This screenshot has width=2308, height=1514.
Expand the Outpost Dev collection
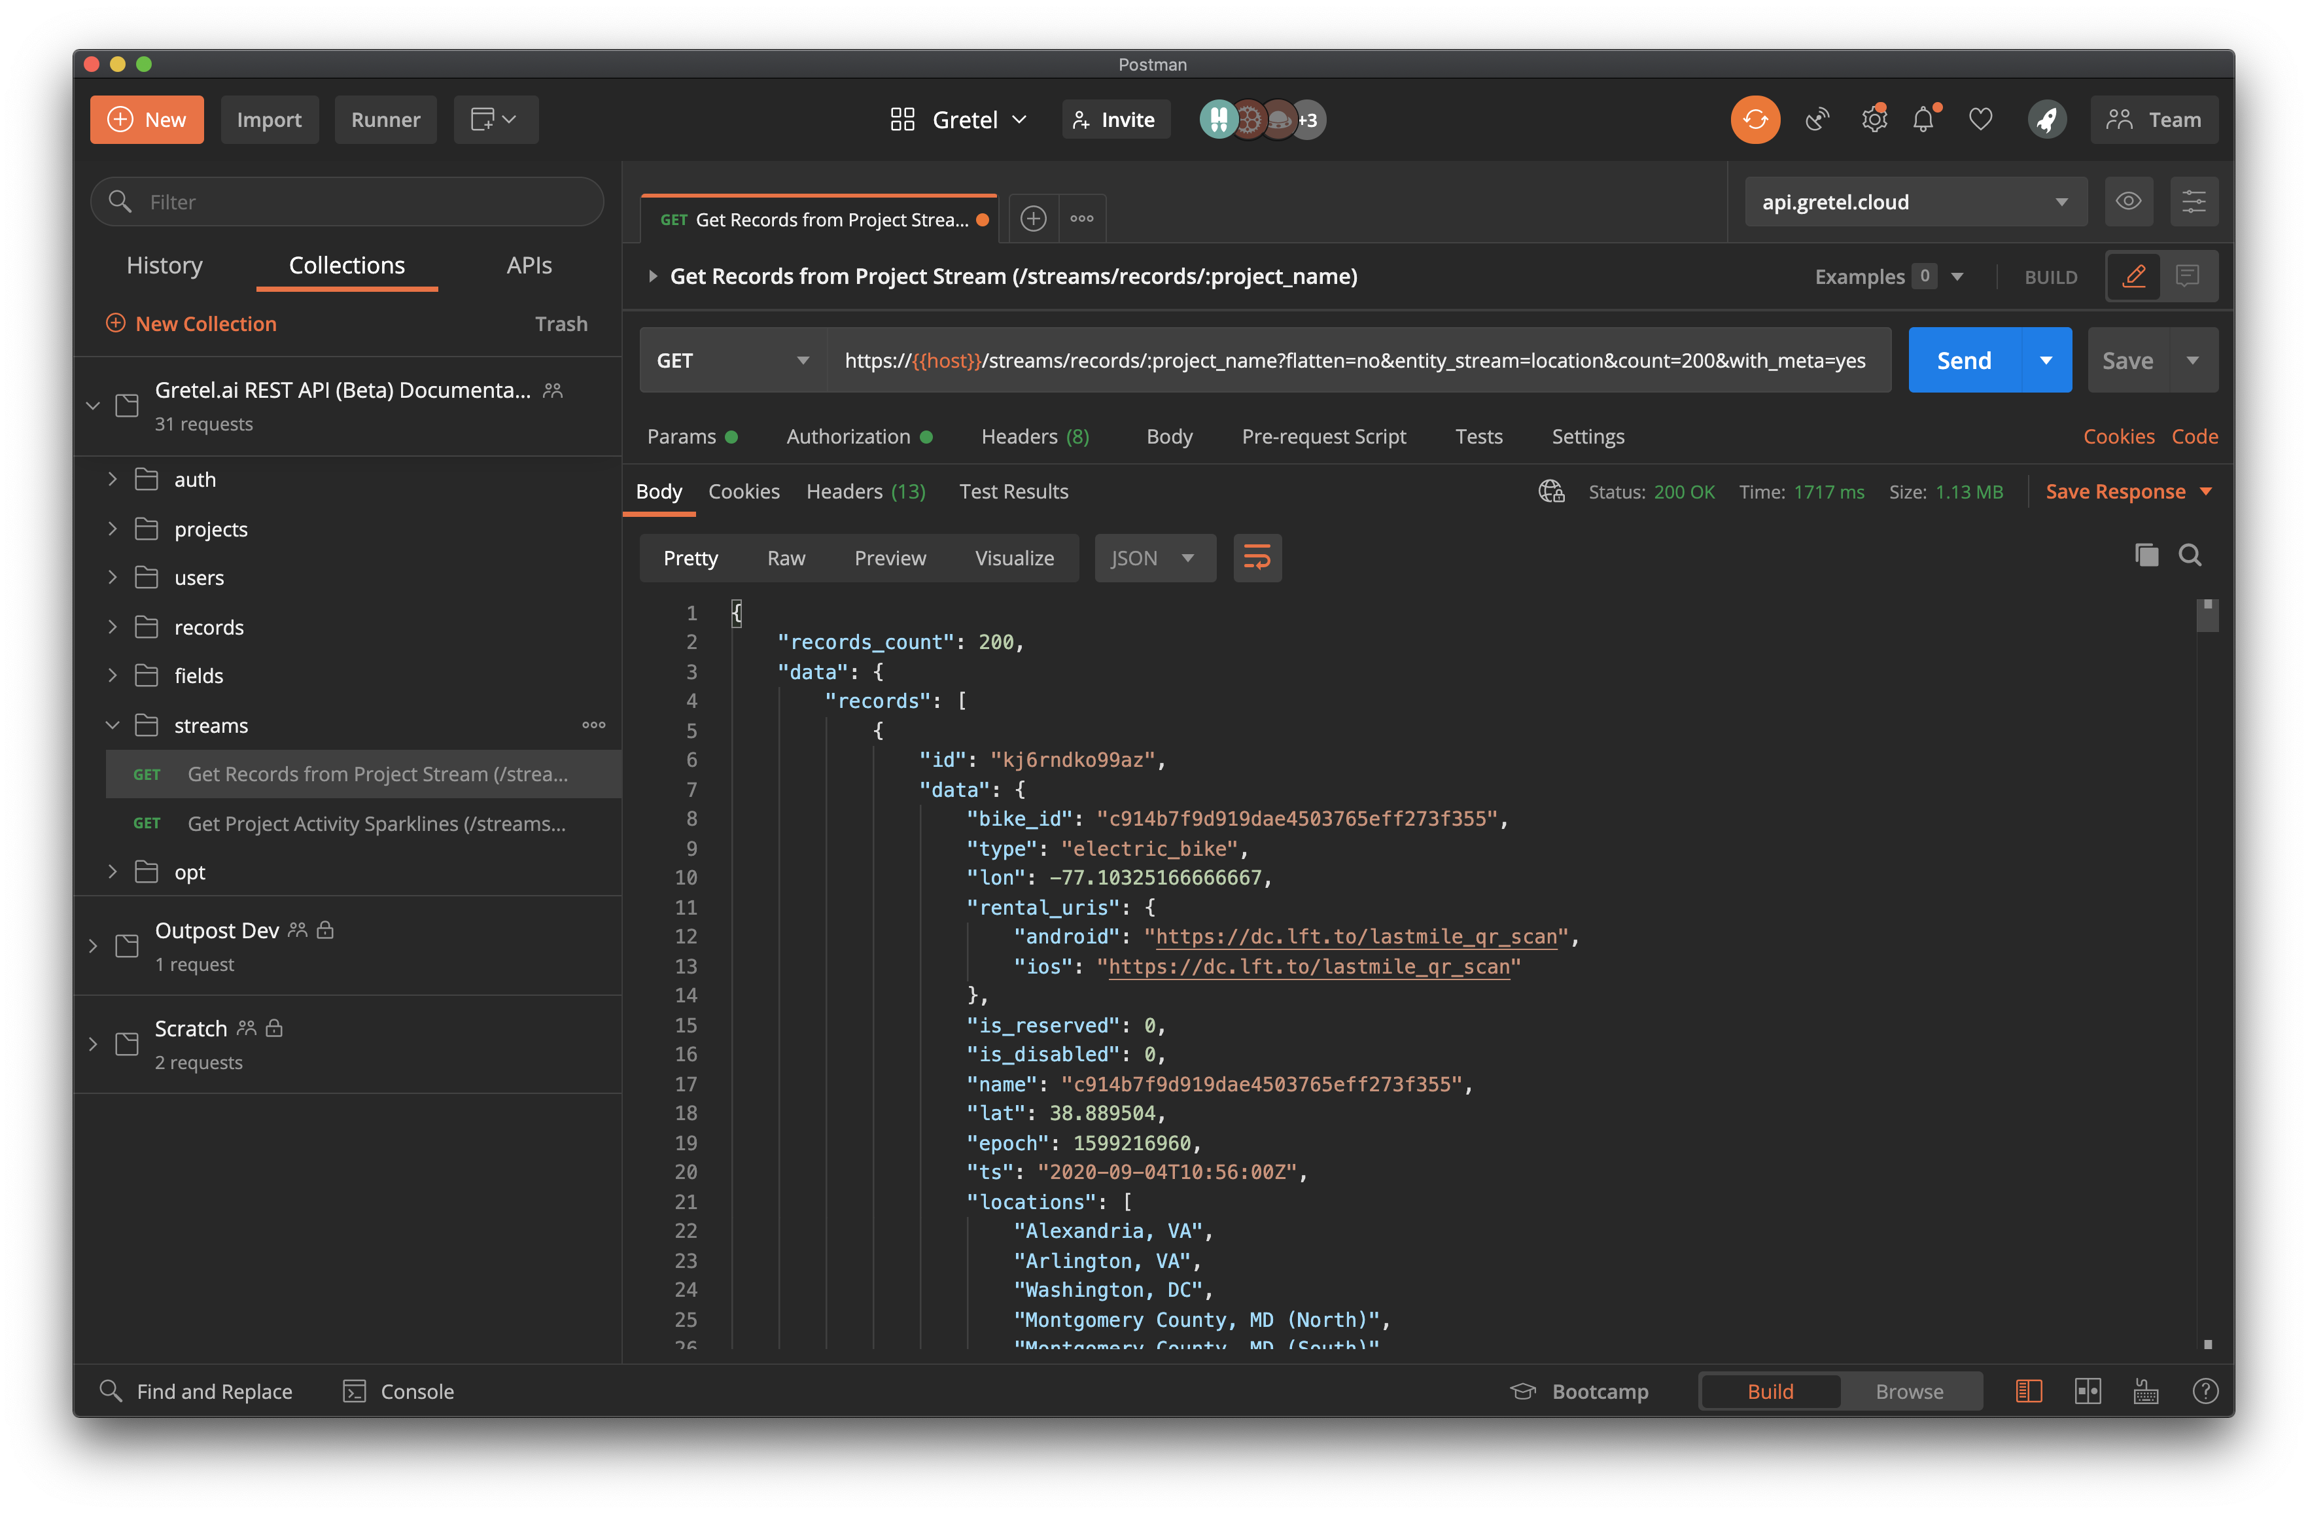[92, 945]
